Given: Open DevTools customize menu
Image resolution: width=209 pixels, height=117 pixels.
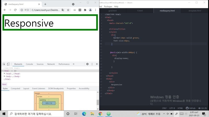Looking at the screenshot, I should (92, 64).
